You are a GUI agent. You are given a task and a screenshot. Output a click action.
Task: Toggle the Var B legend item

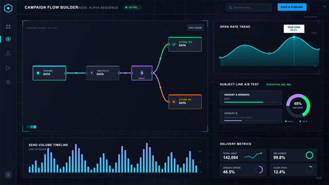coord(303,121)
